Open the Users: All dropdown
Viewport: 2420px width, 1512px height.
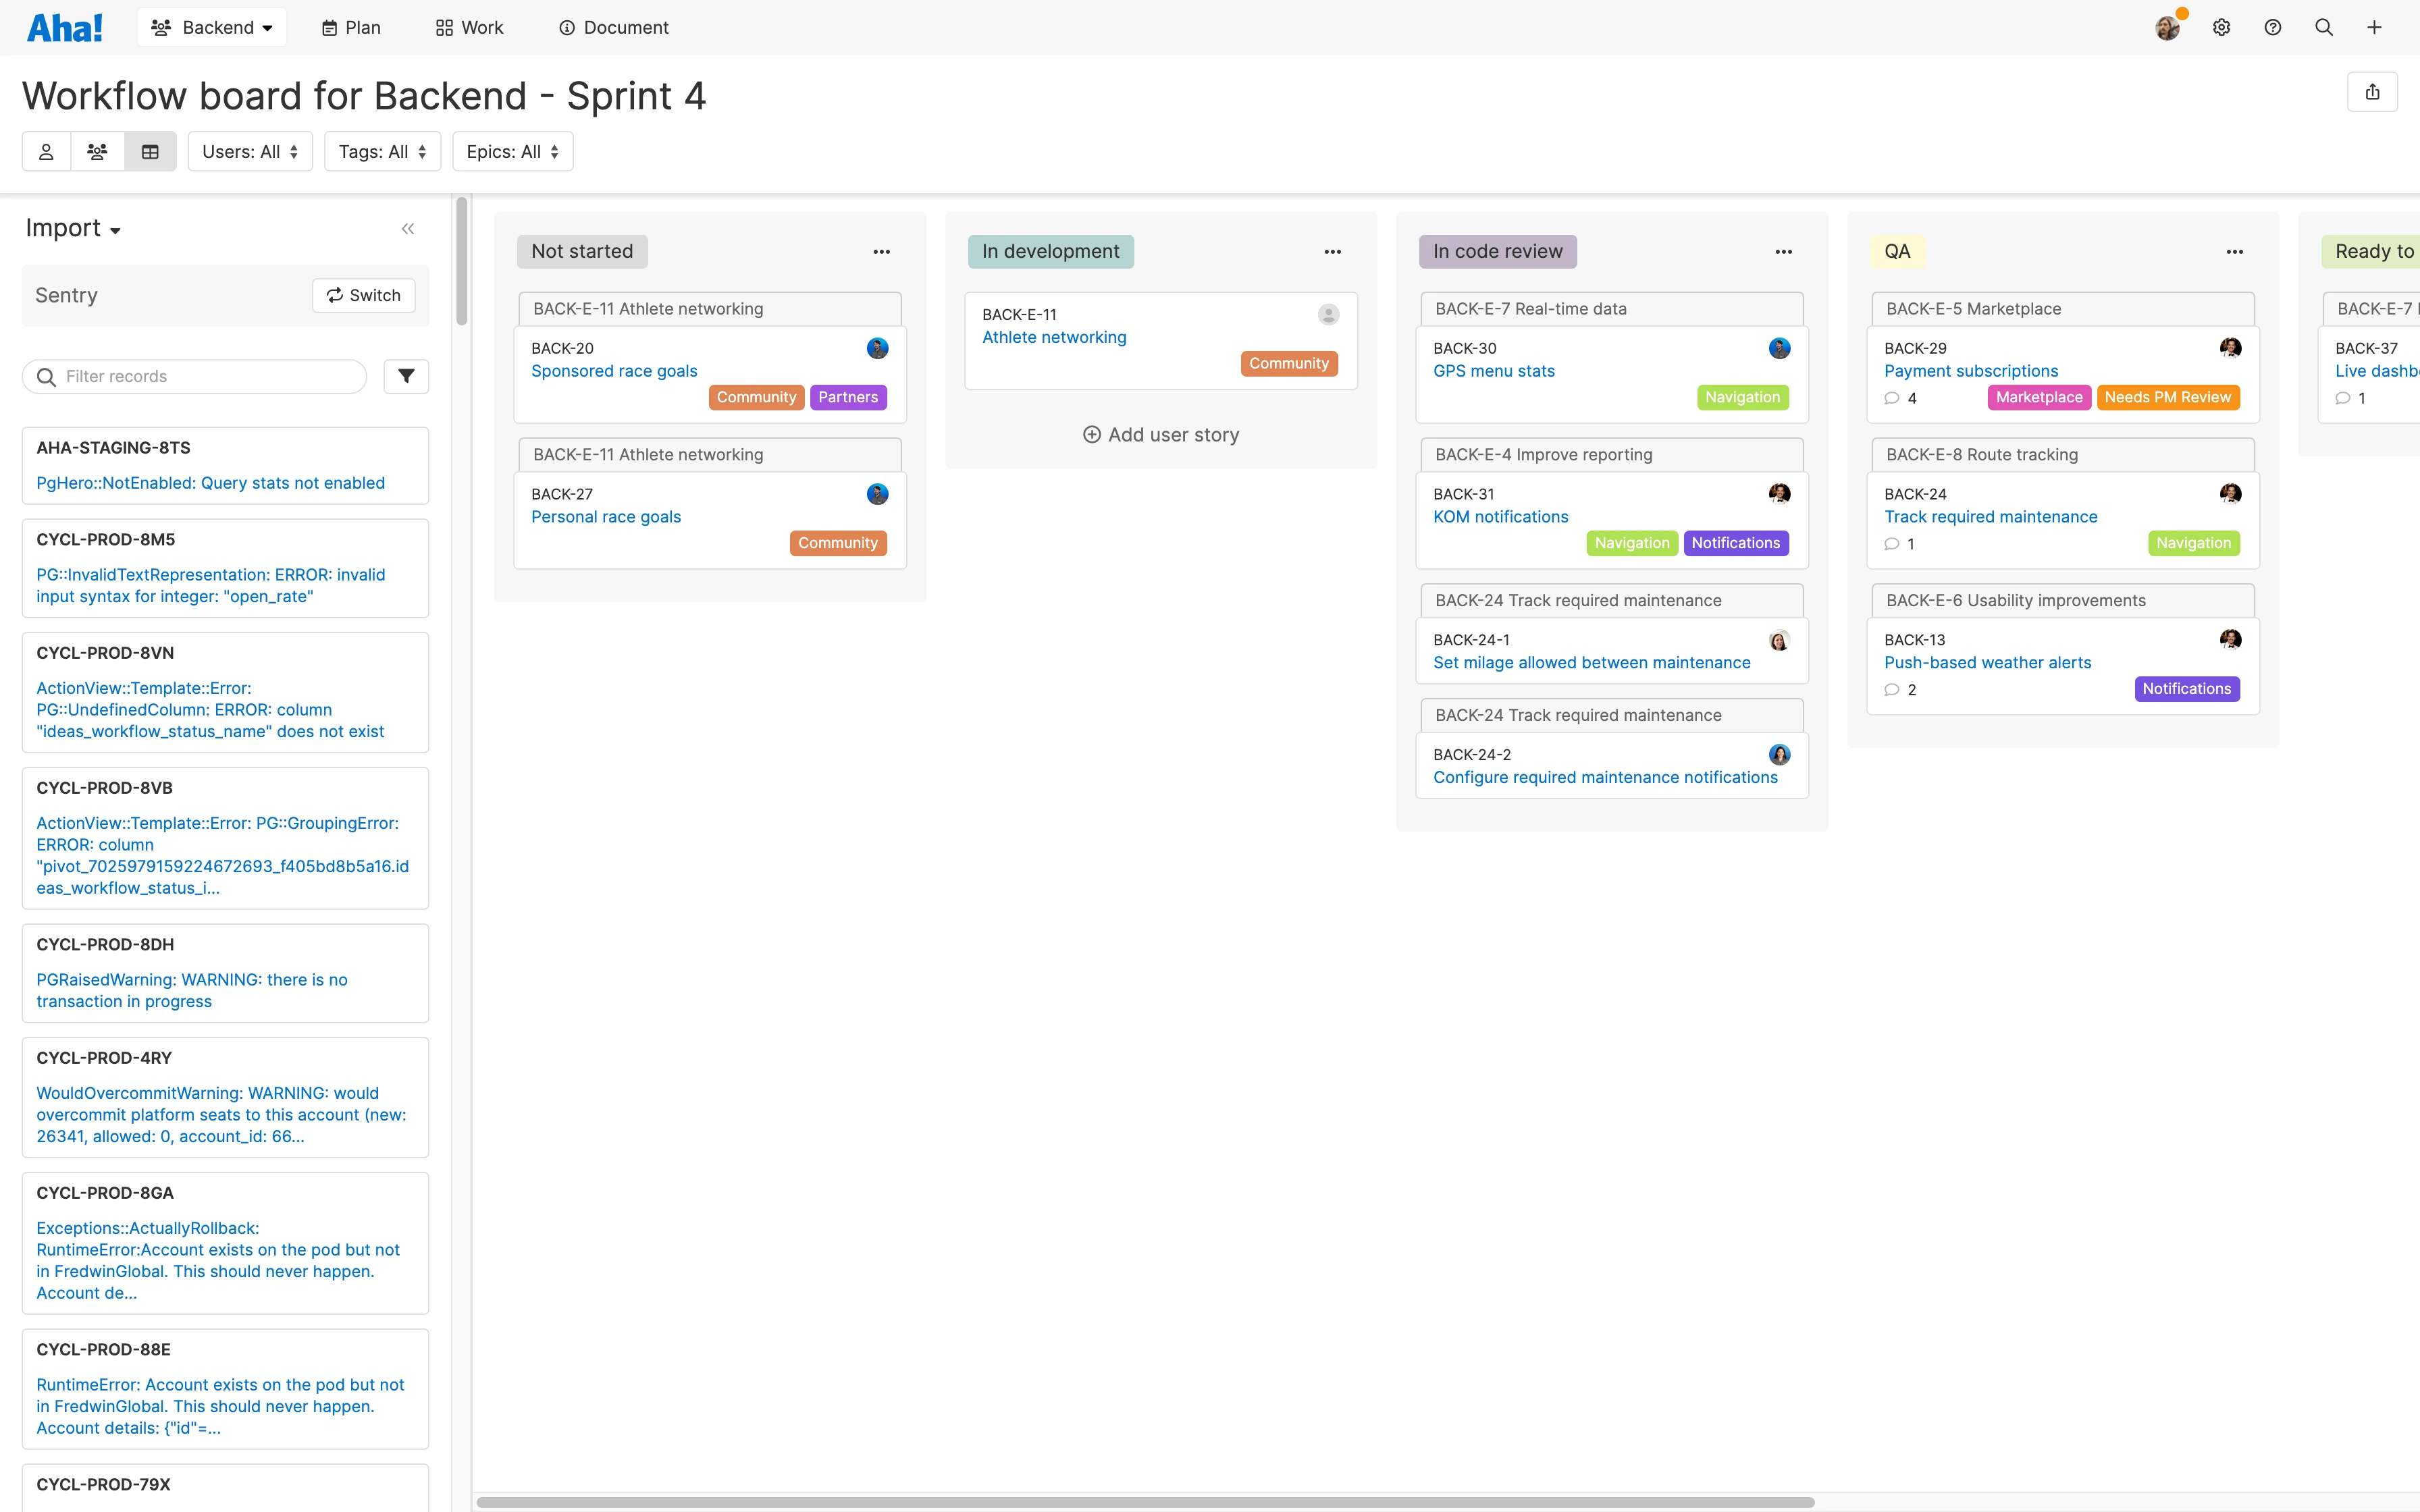click(x=250, y=152)
